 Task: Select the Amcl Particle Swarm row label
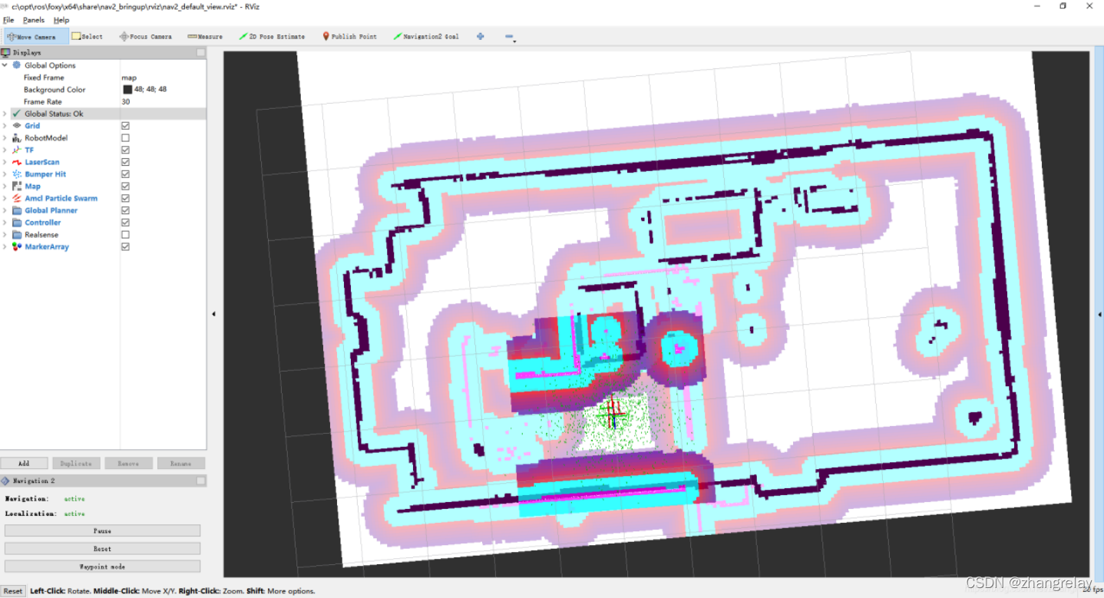tap(61, 198)
